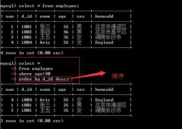Screen dimensions: 182x129
Task: Click 'England' in the 3-row sorted result
Action: (104, 100)
